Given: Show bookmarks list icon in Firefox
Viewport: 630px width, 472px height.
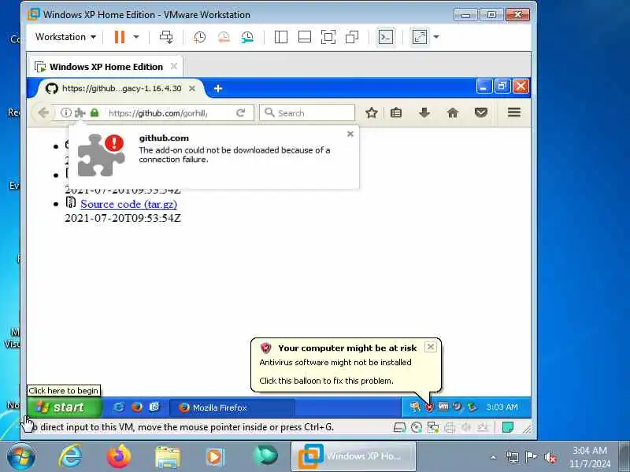Looking at the screenshot, I should tap(396, 112).
